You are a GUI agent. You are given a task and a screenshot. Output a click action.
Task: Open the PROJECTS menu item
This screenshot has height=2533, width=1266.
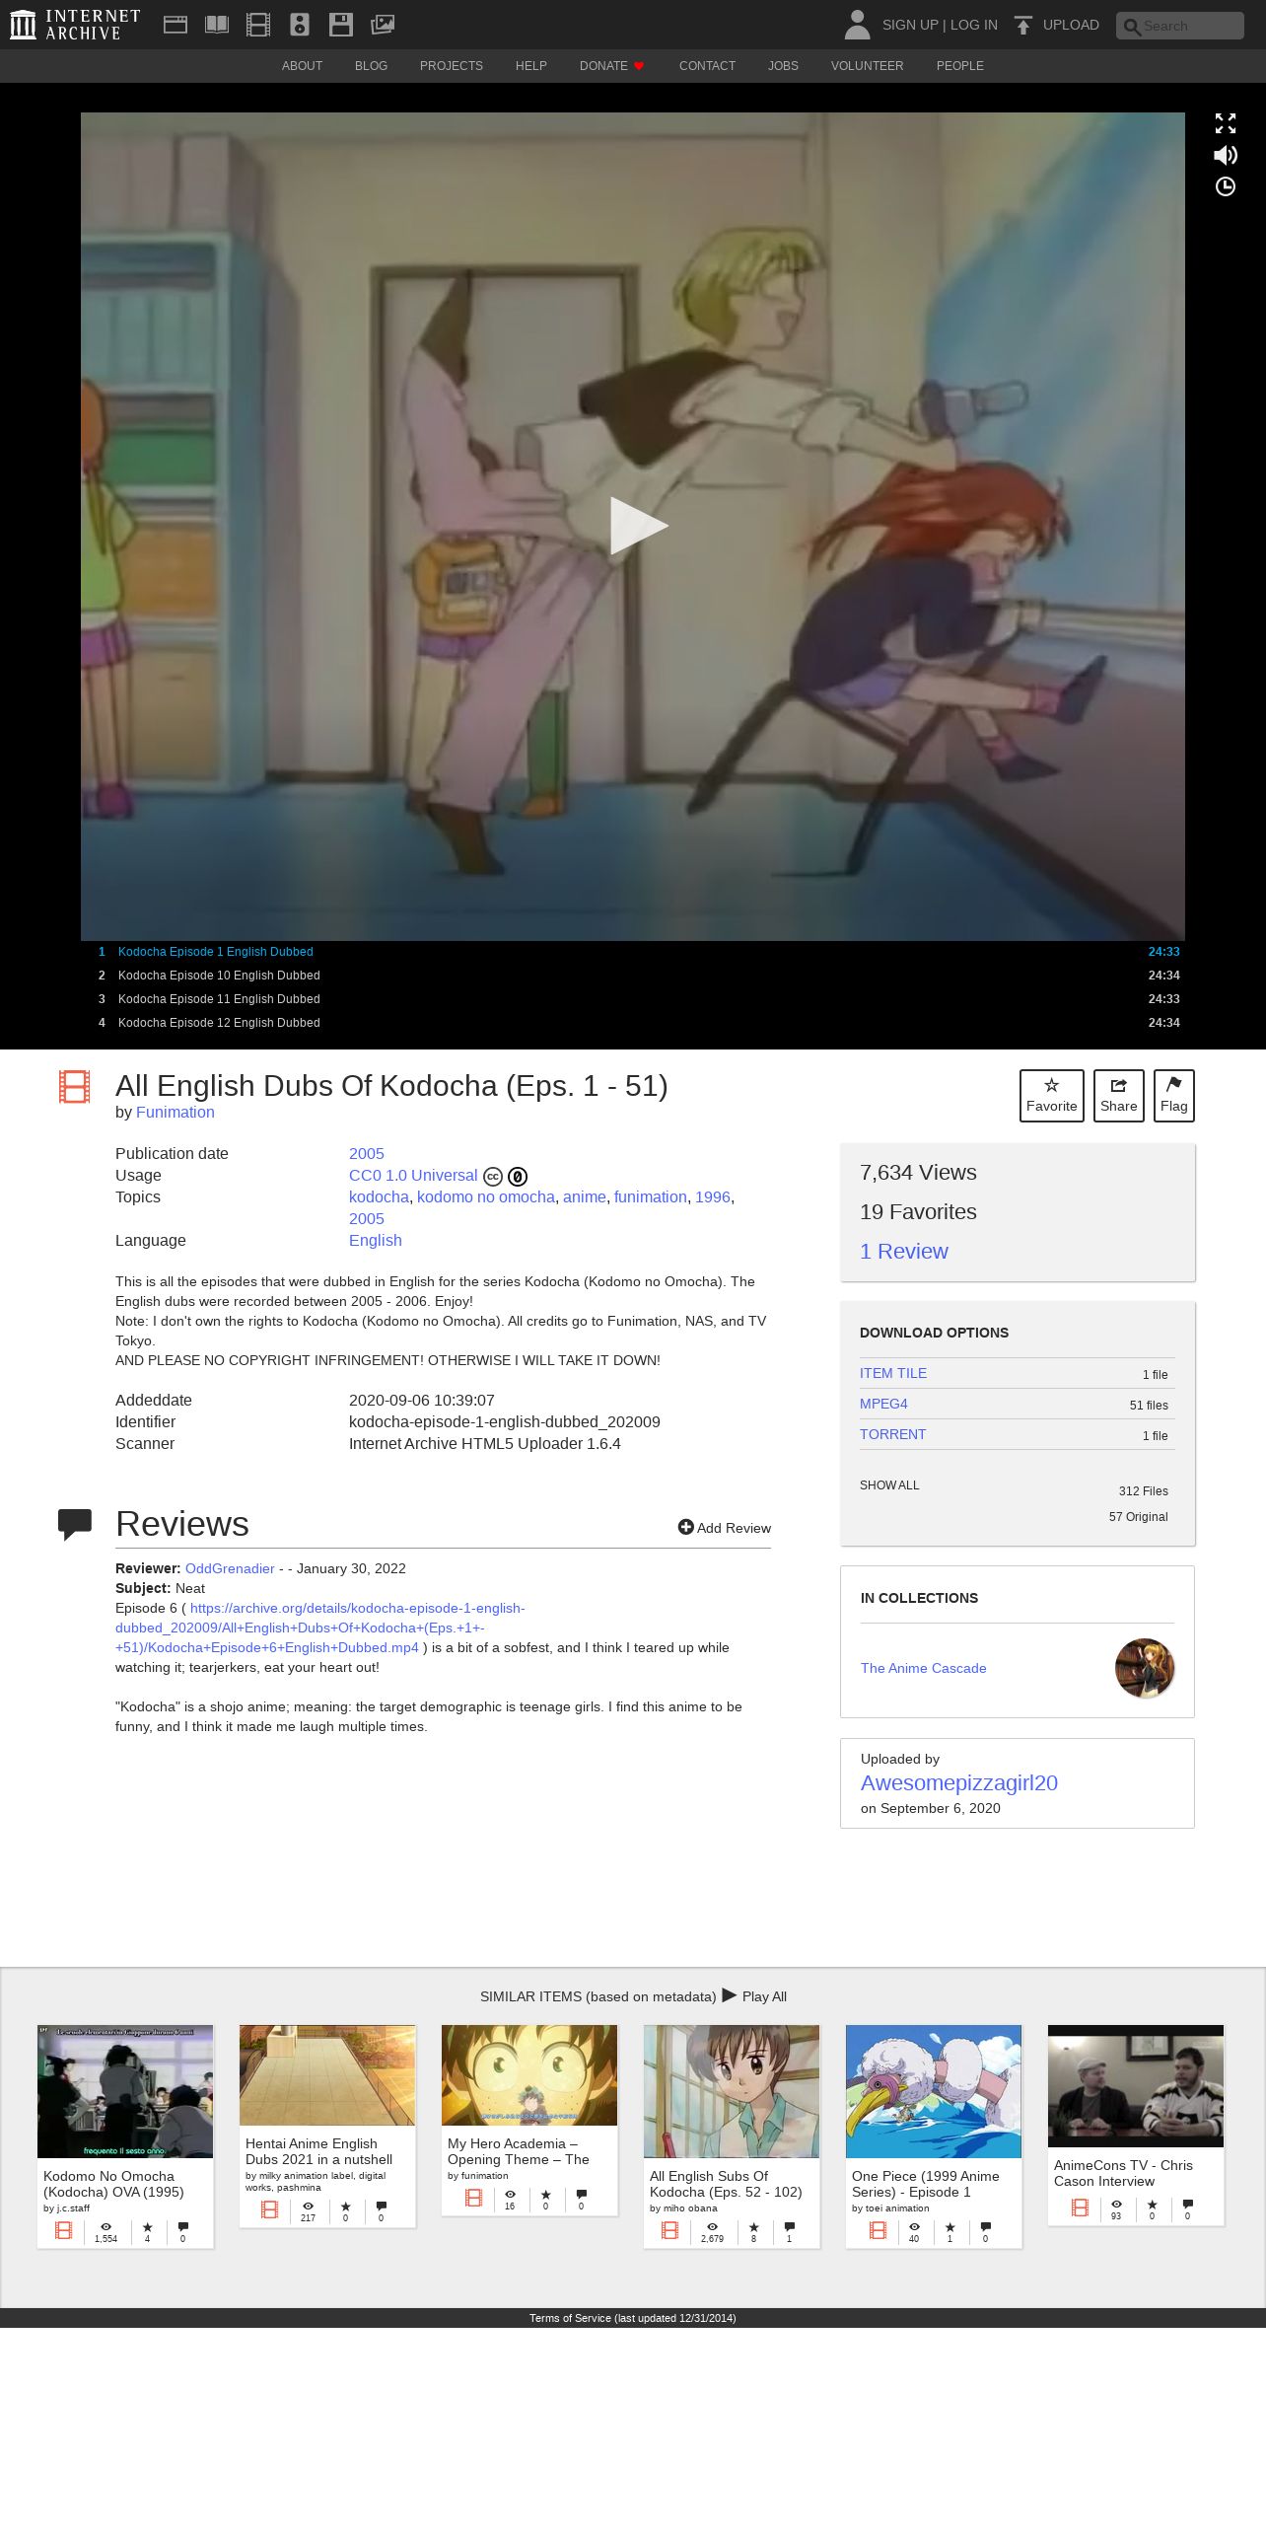tap(452, 66)
